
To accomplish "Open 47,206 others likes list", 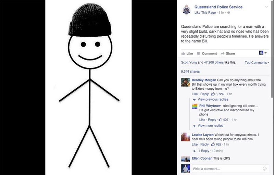I will click(214, 62).
